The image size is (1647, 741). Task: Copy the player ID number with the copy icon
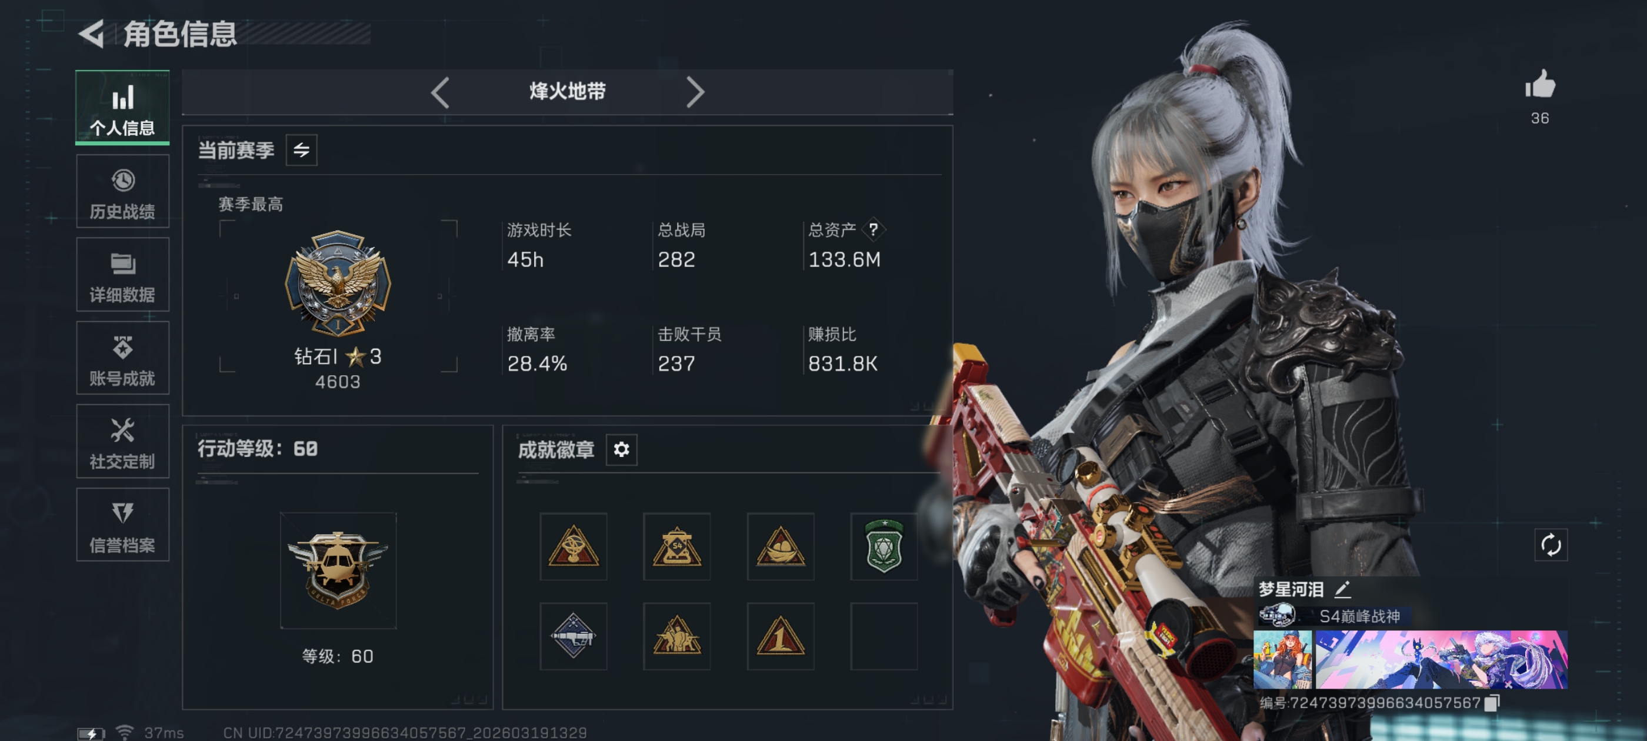[x=1491, y=703]
